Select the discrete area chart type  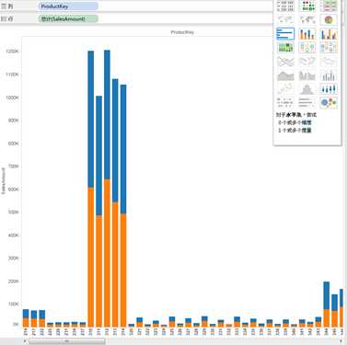click(307, 75)
